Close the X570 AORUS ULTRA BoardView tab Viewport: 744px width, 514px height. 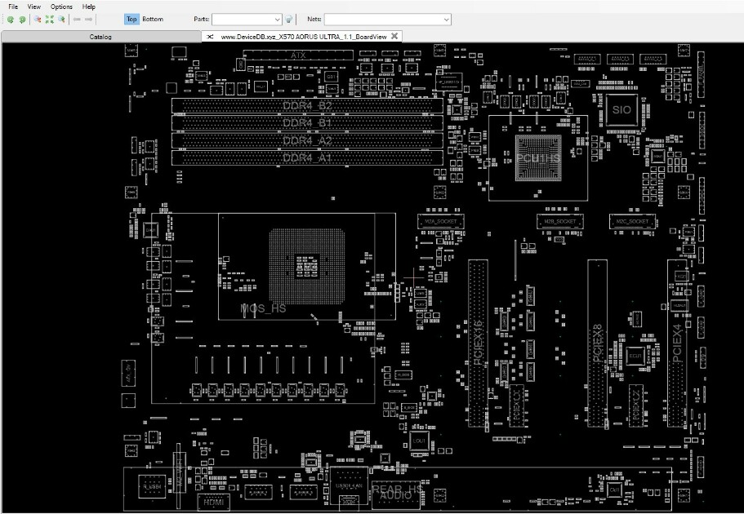click(x=394, y=36)
